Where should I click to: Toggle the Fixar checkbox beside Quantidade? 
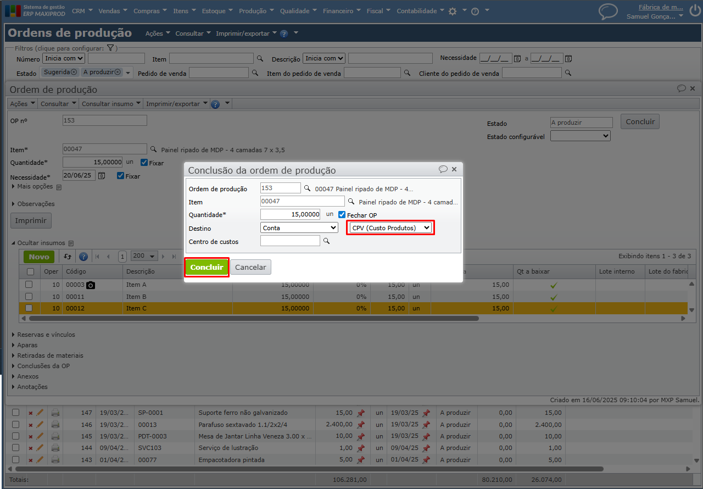(x=144, y=163)
